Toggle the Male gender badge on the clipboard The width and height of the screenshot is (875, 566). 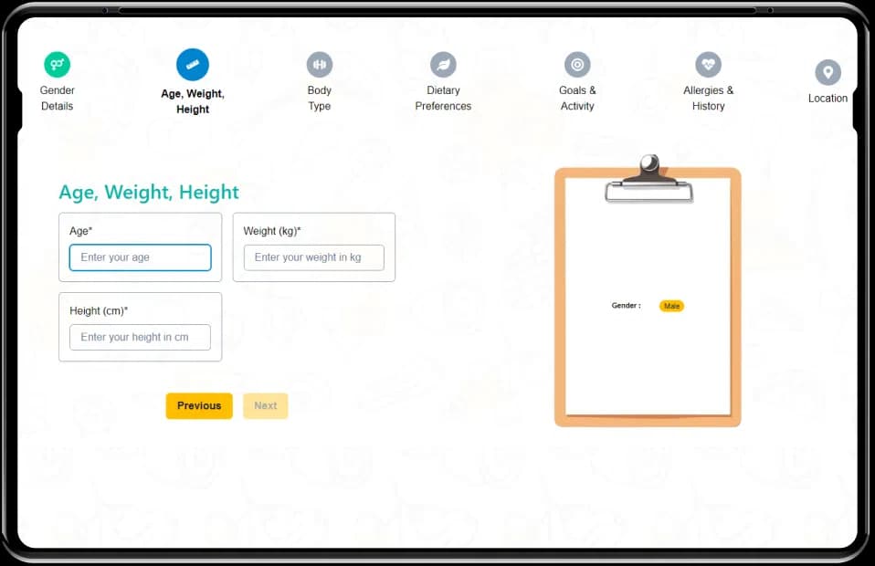point(671,306)
